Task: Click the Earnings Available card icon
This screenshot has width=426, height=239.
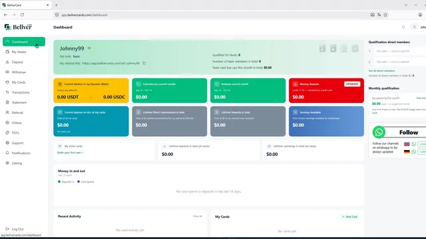Action: pyautogui.click(x=296, y=112)
